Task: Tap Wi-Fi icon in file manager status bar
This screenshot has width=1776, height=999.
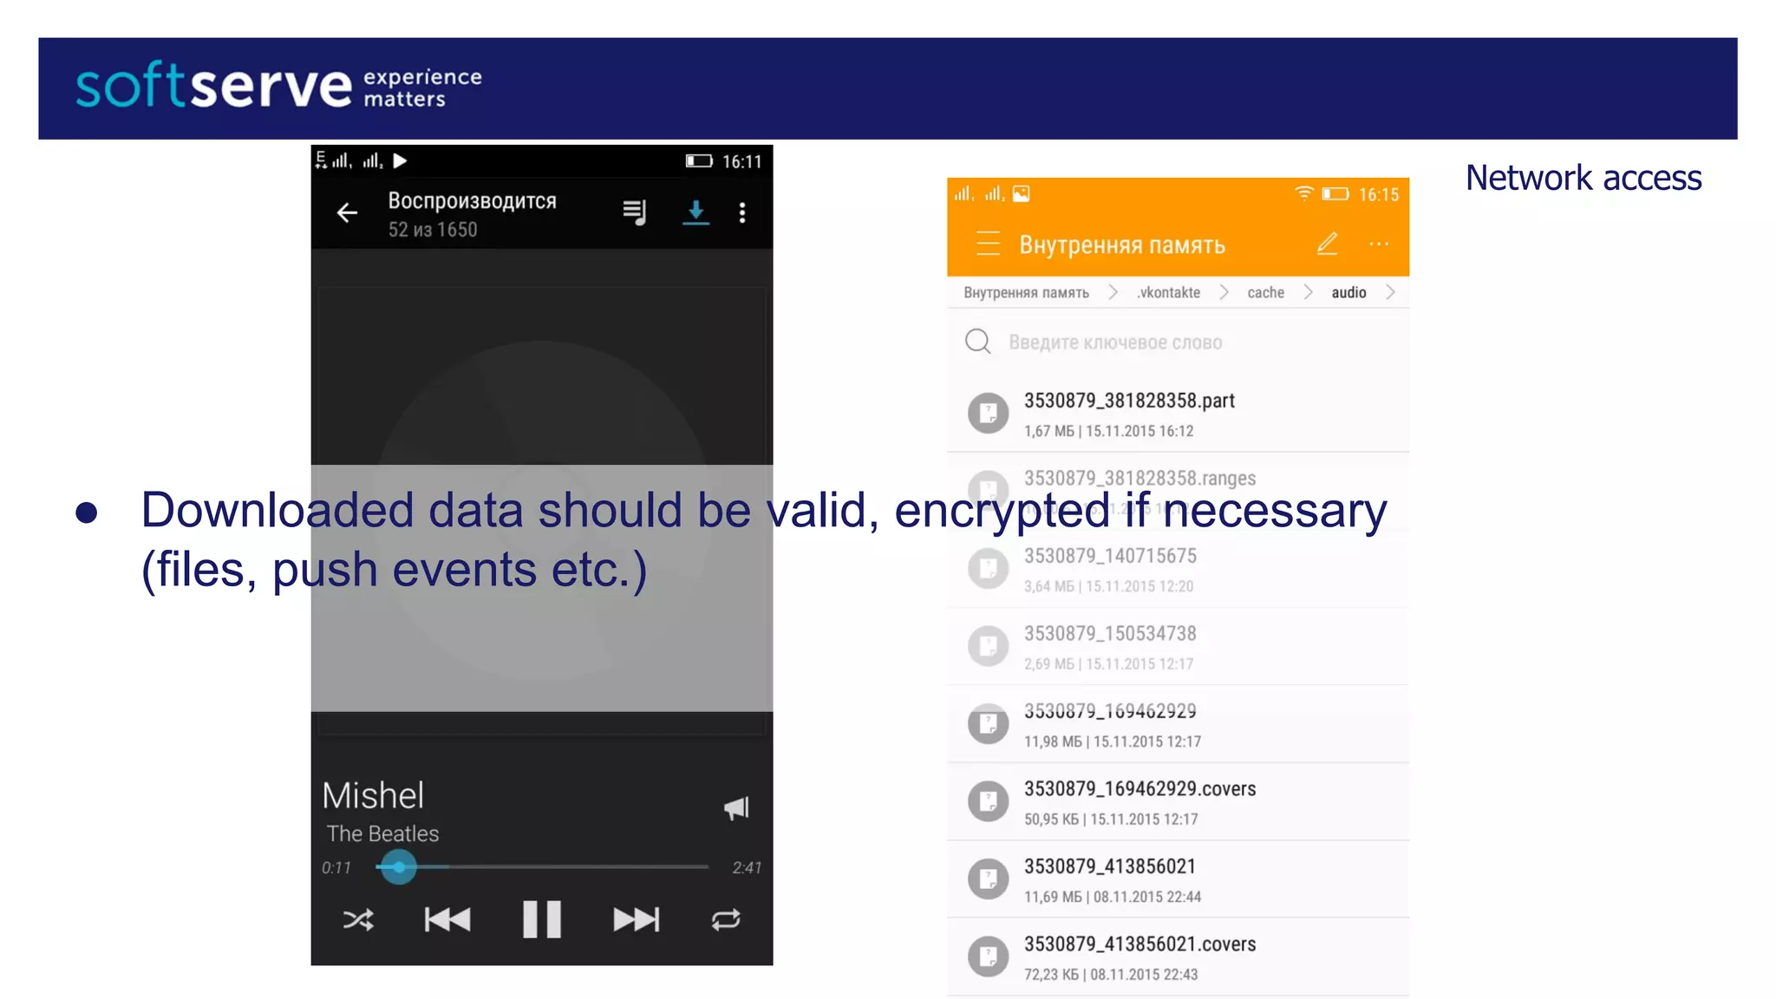Action: 1304,194
